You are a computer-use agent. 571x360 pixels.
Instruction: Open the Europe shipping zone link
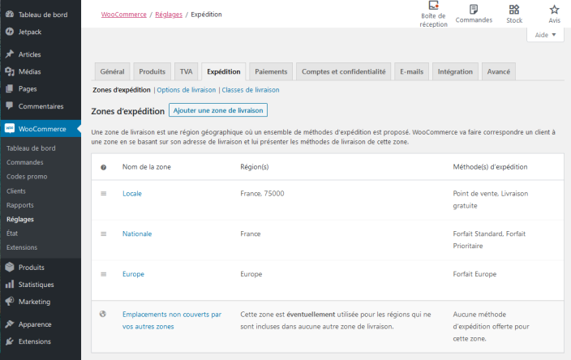[133, 274]
